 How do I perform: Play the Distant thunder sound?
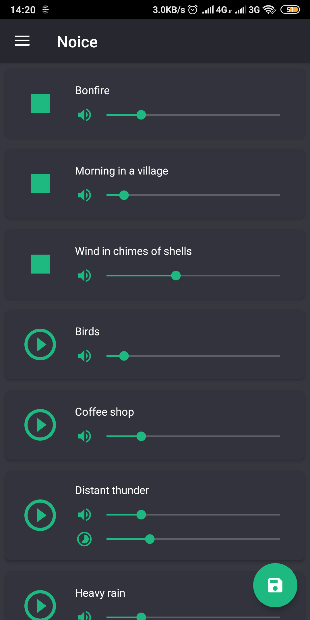tap(40, 515)
